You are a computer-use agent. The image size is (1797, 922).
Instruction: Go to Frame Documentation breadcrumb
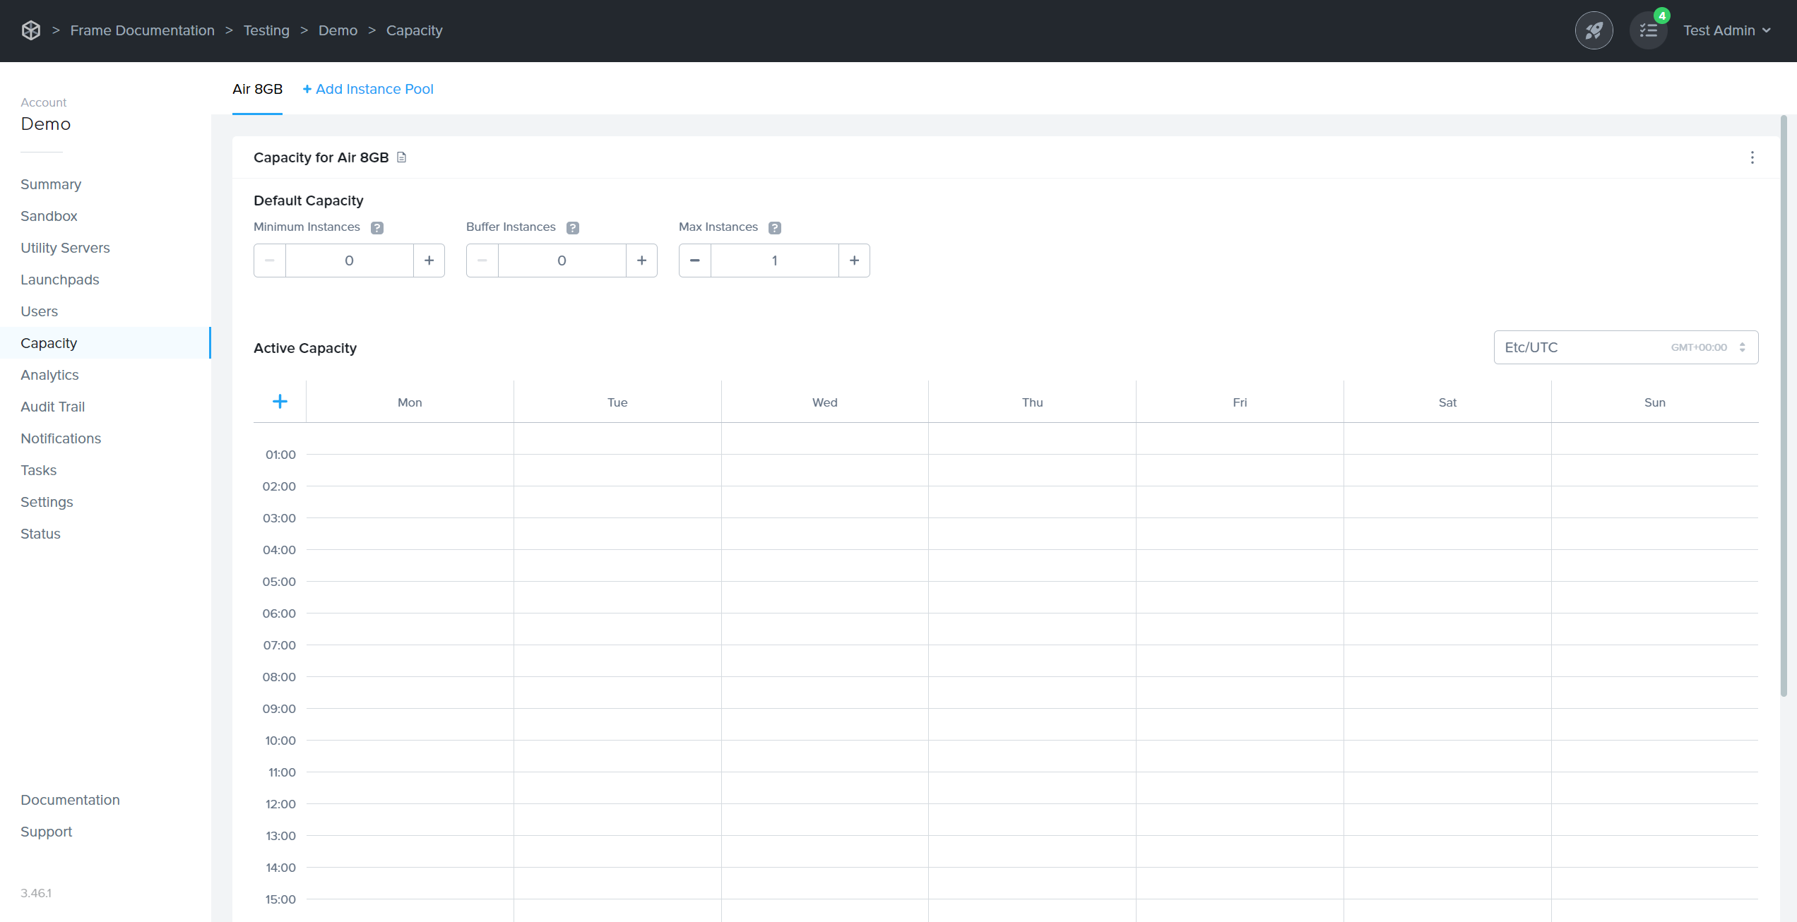[142, 30]
